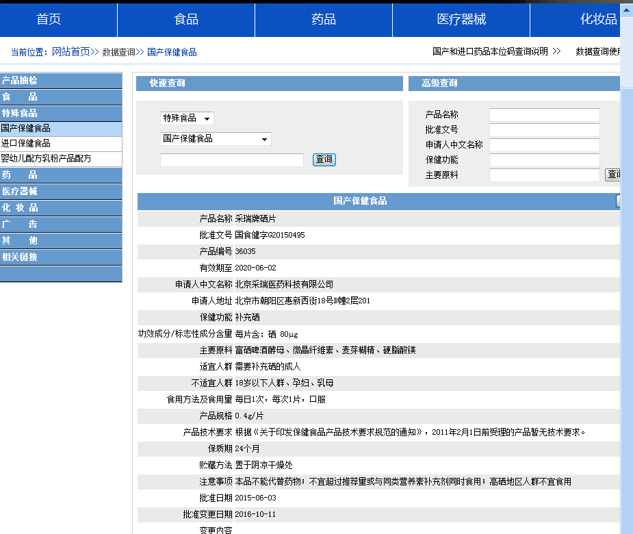The image size is (633, 534).
Task: Click the quick search 查询 button
Action: [x=324, y=160]
